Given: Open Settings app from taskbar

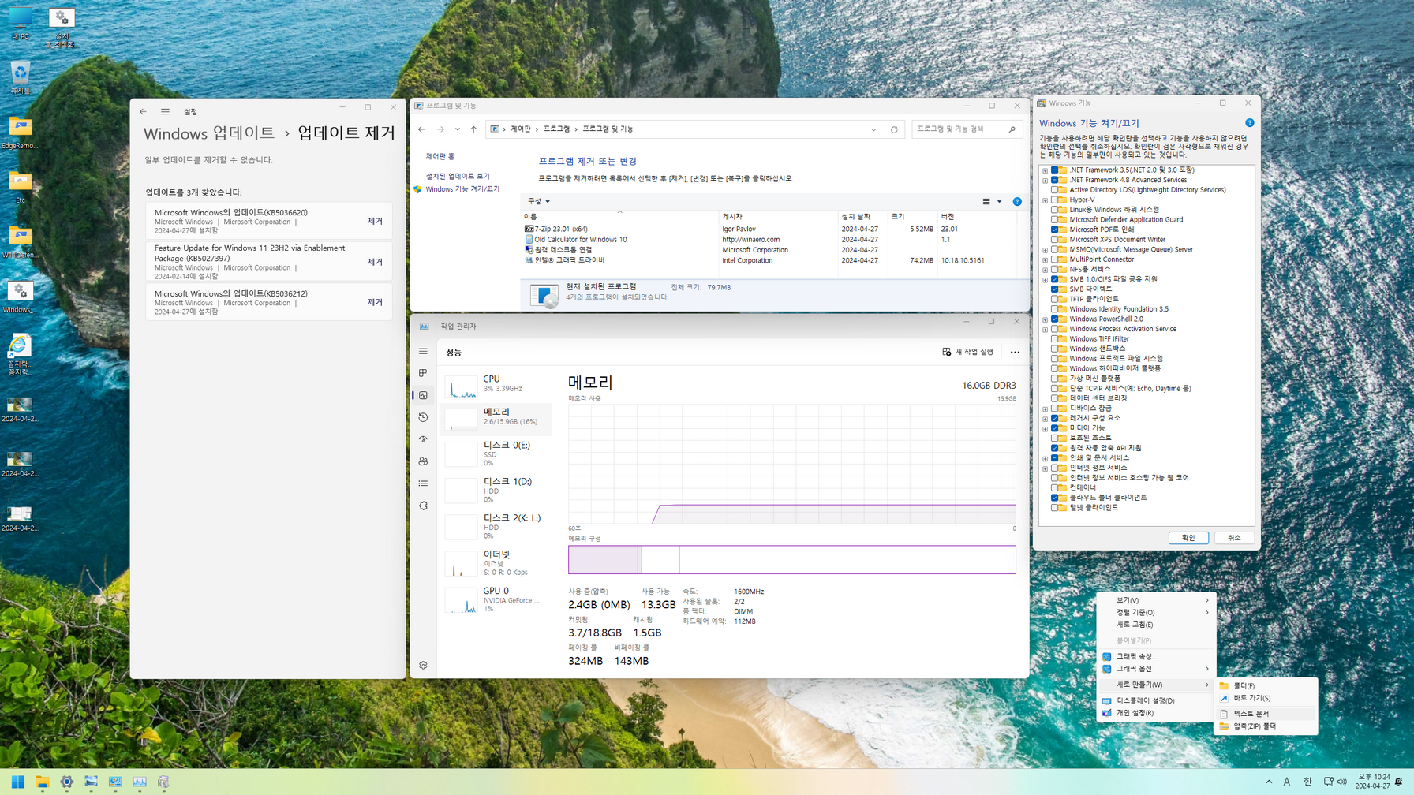Looking at the screenshot, I should tap(66, 782).
